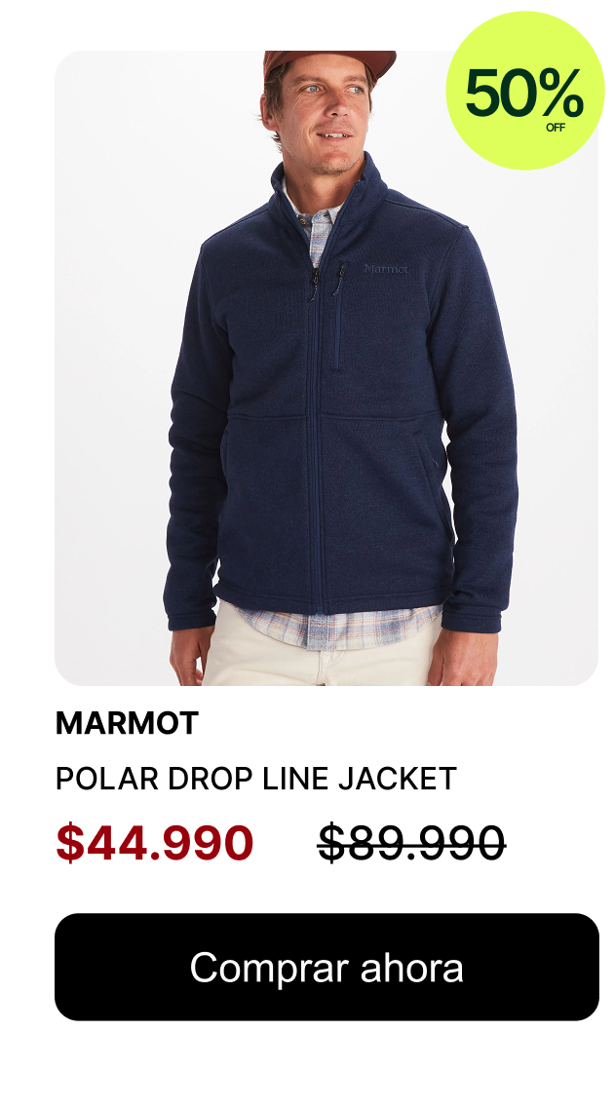Click the 50% OFF discount badge

pyautogui.click(x=524, y=91)
